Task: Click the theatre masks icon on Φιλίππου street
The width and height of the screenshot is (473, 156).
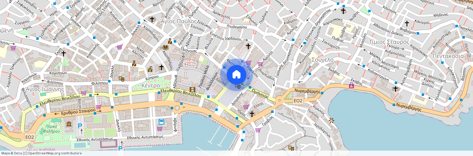Action: (122, 78)
